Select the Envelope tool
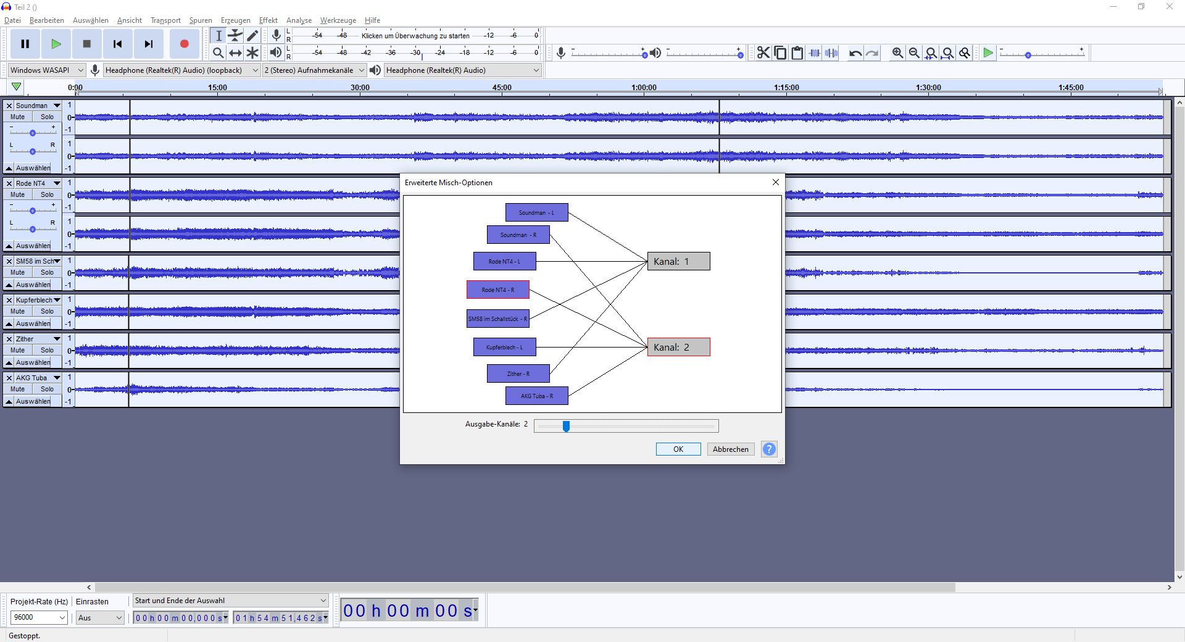This screenshot has width=1185, height=642. pos(235,36)
